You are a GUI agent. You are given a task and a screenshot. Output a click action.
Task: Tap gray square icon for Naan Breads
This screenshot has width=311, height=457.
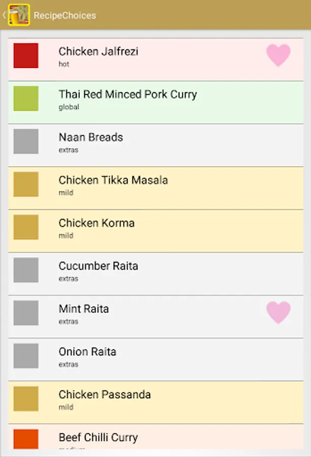point(26,141)
